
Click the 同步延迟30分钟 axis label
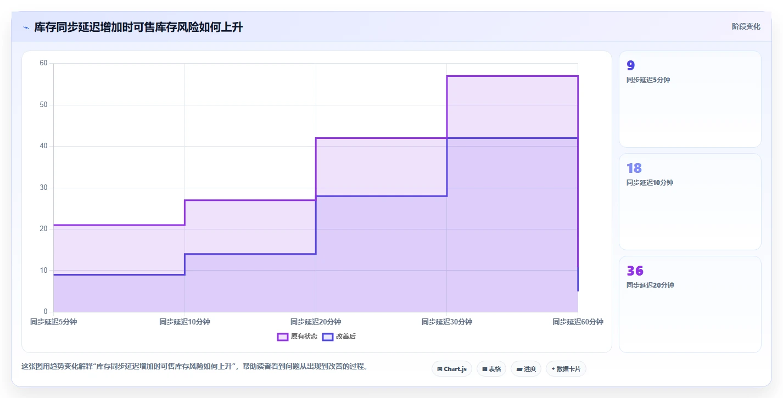[x=447, y=322]
